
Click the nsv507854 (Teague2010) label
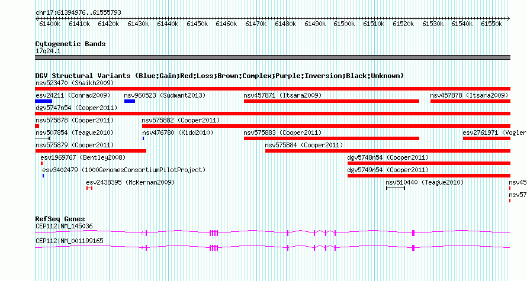tap(75, 133)
